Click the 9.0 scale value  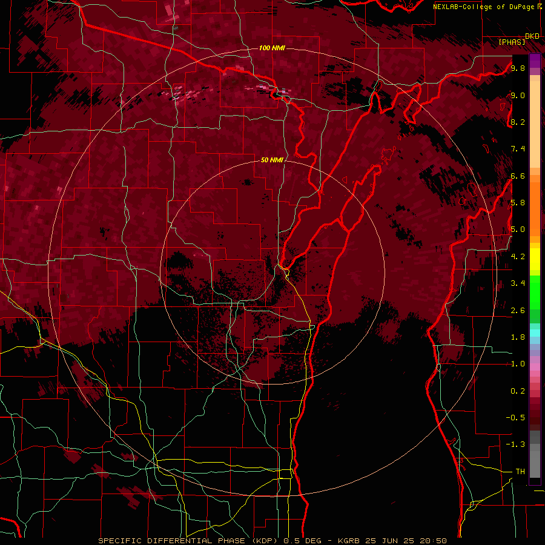[x=518, y=95]
